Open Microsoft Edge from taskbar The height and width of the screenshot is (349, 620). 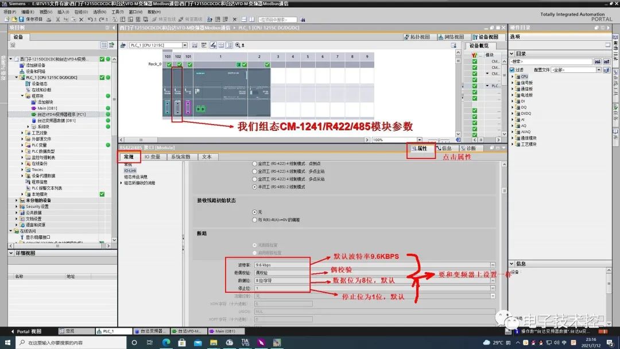166,342
